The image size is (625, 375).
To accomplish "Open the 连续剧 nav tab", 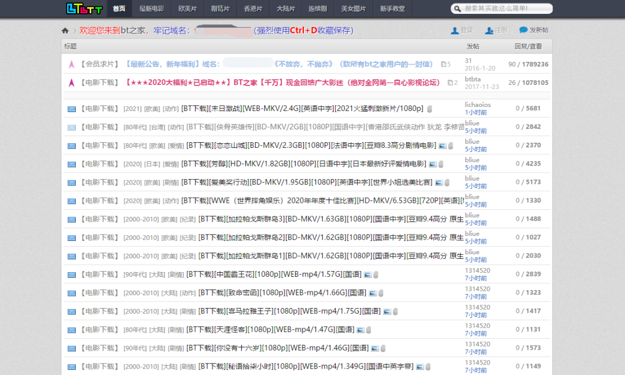I will click(318, 8).
